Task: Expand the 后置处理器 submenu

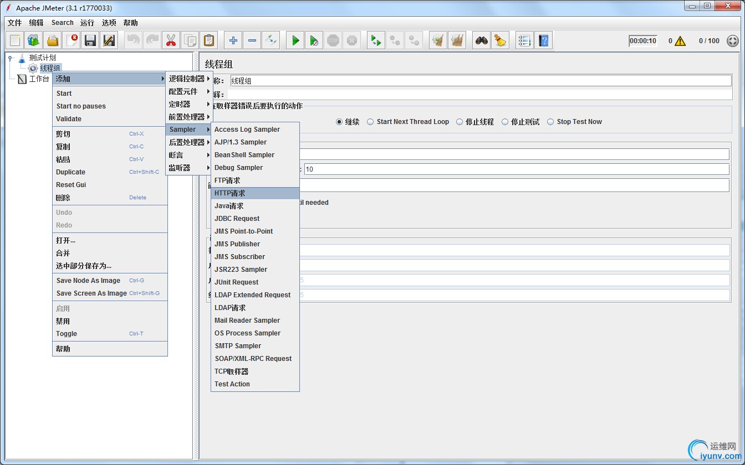Action: [x=189, y=142]
